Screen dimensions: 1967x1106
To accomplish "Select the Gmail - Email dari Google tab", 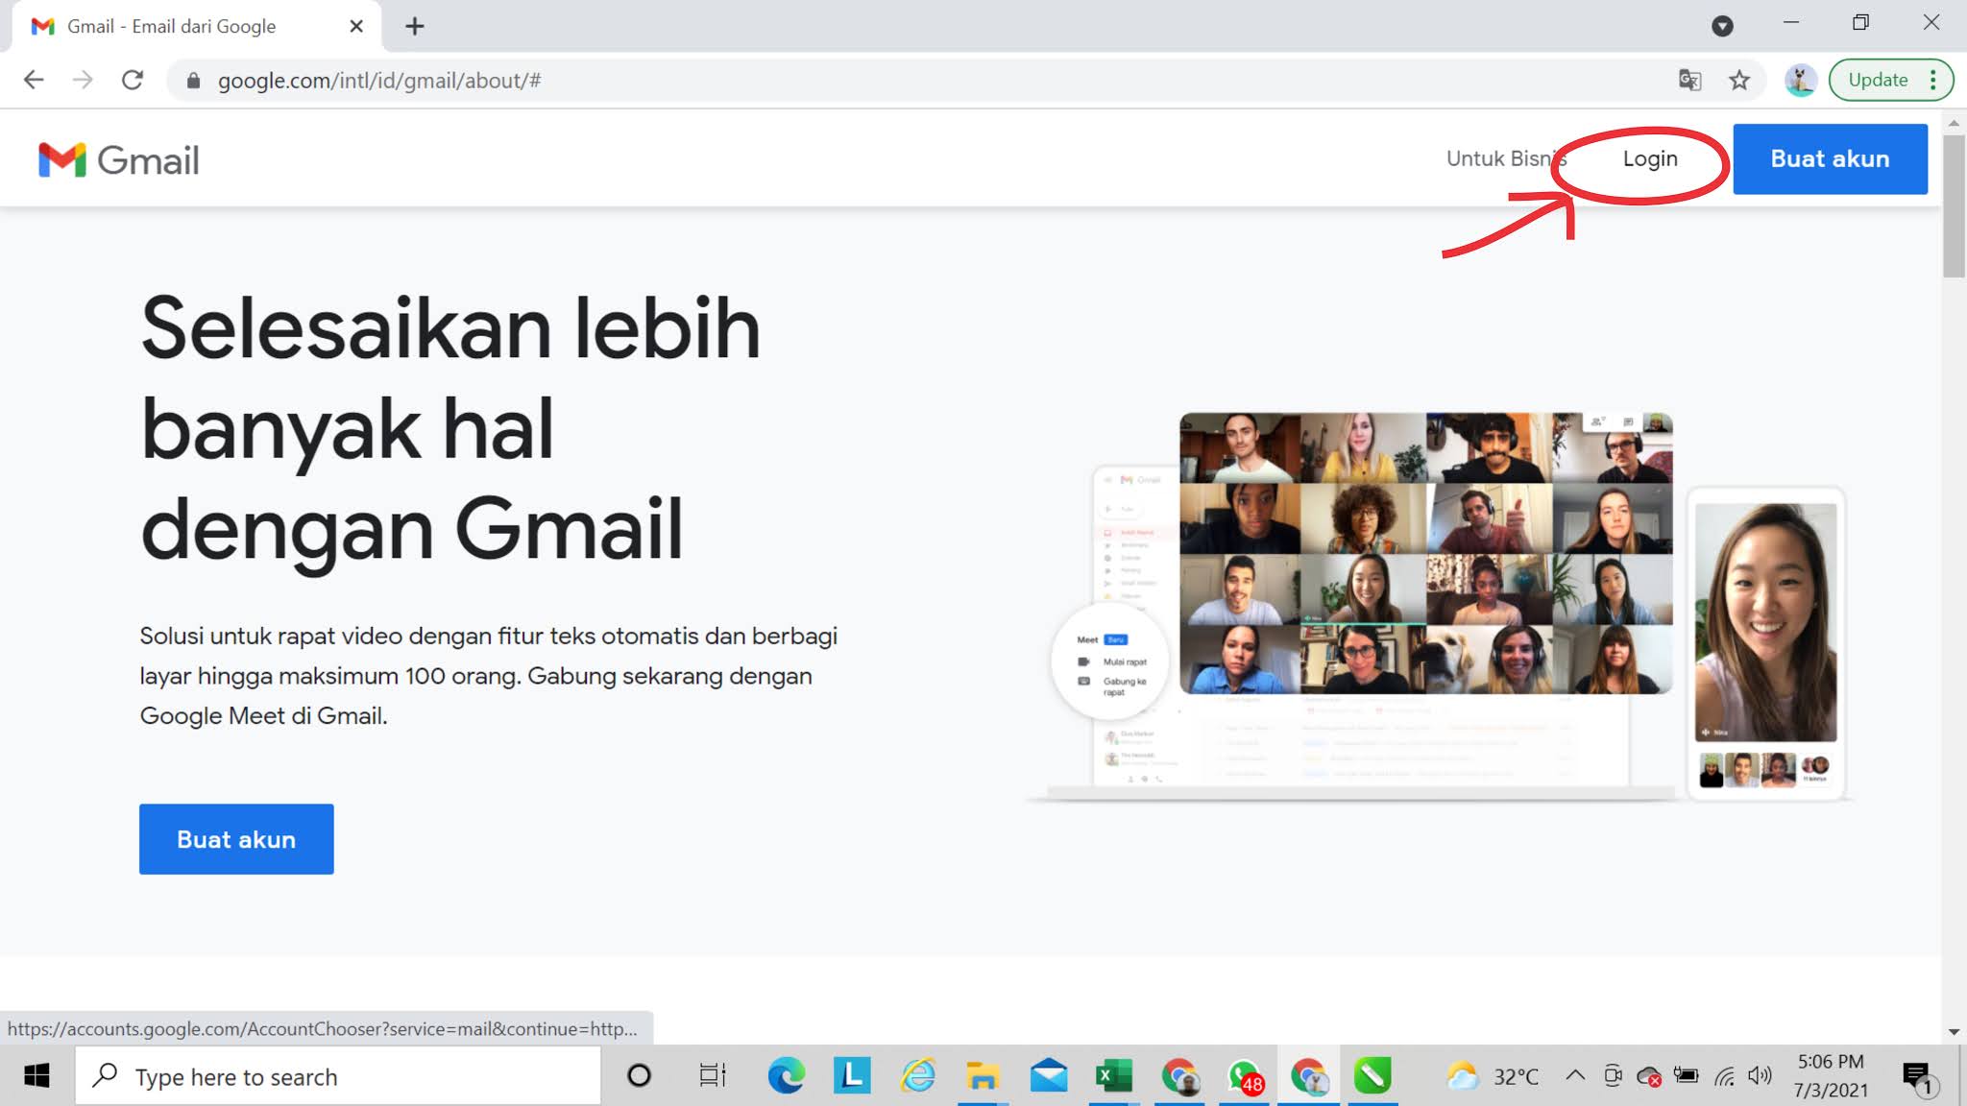I will point(173,26).
